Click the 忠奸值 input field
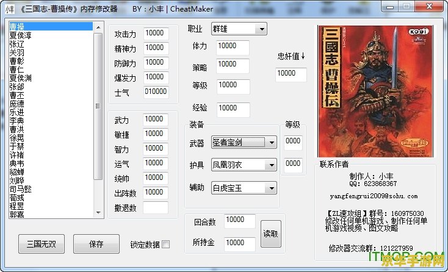The height and width of the screenshot is (272, 448). (291, 75)
